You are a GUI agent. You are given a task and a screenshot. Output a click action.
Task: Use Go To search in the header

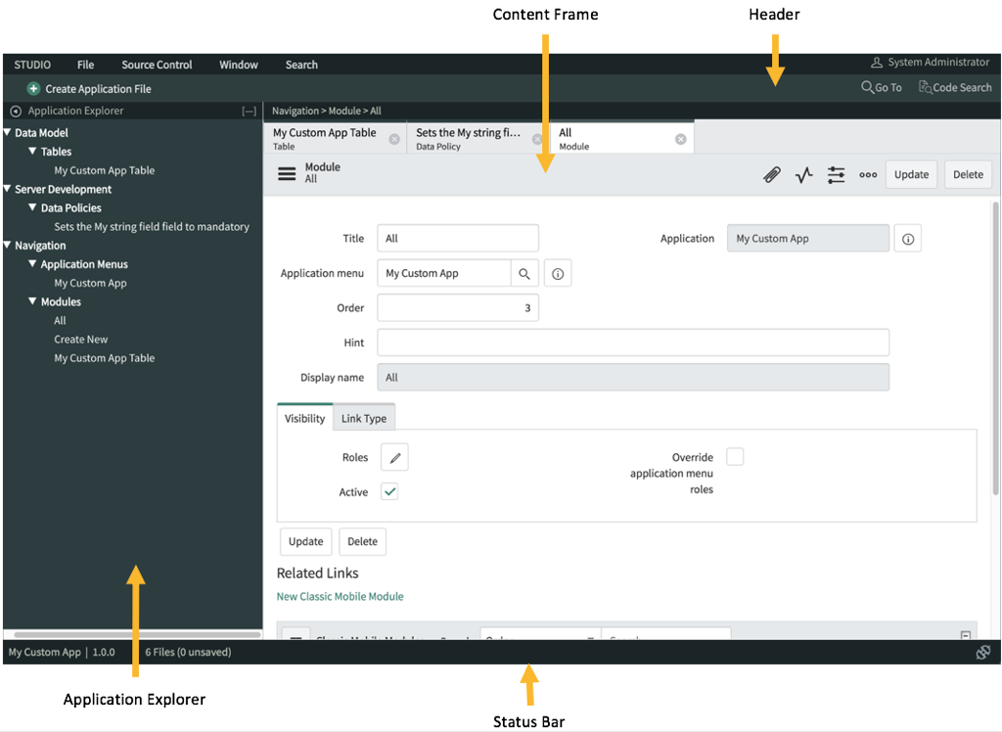[x=881, y=87]
